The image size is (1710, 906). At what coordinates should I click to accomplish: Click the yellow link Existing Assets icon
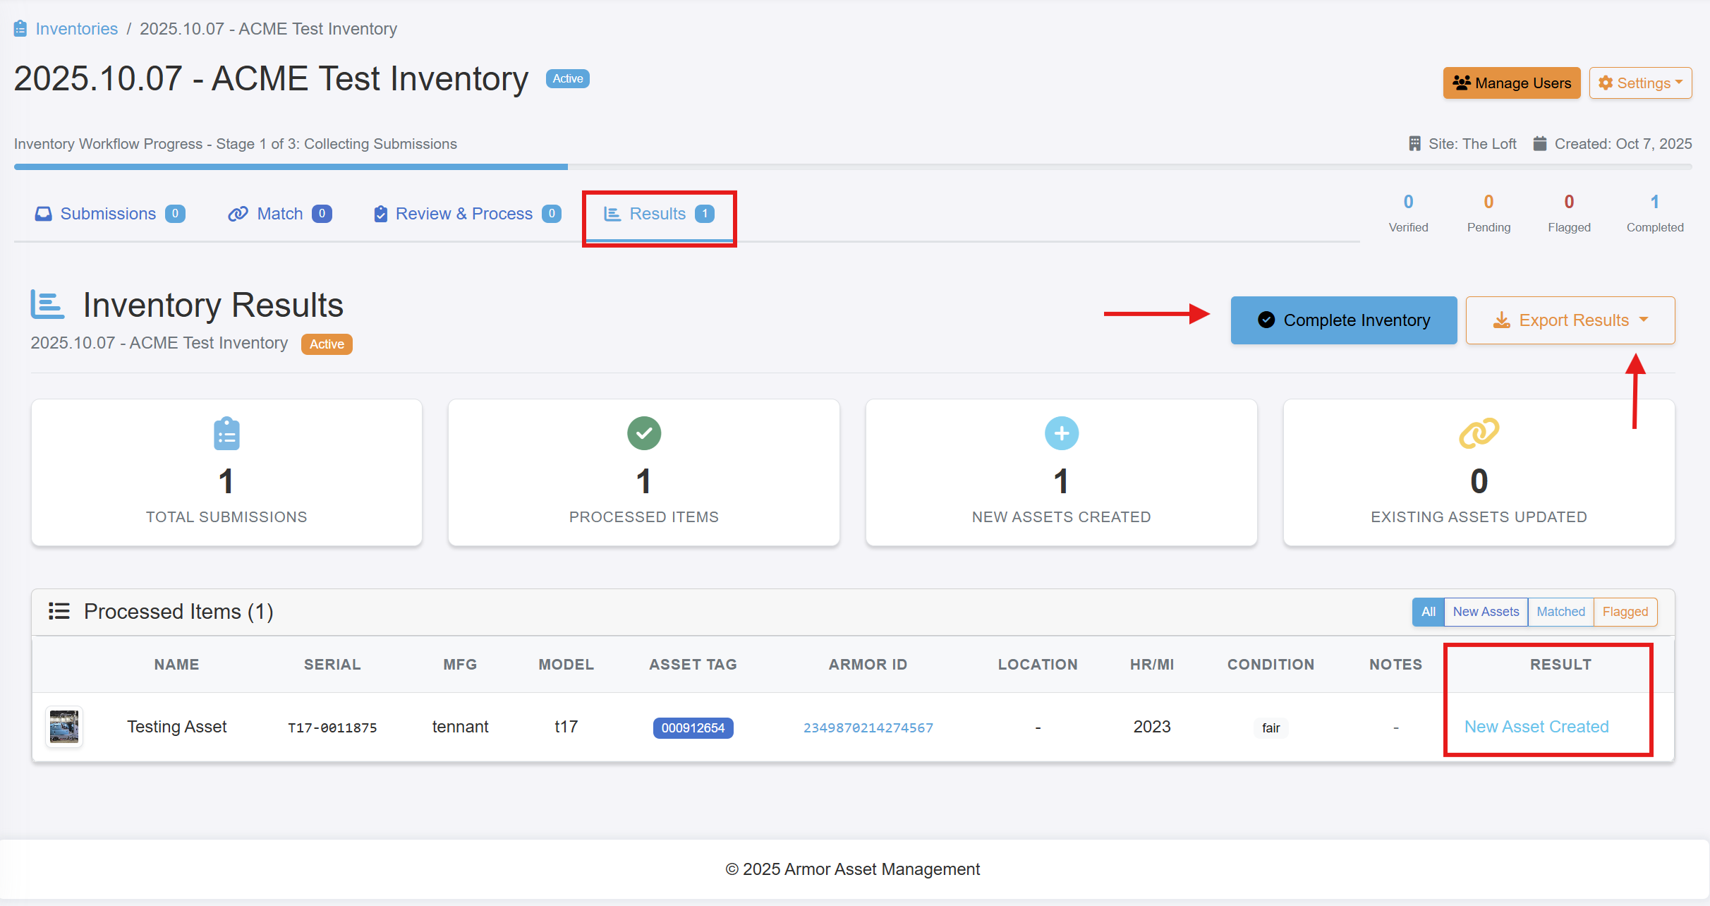click(x=1479, y=433)
